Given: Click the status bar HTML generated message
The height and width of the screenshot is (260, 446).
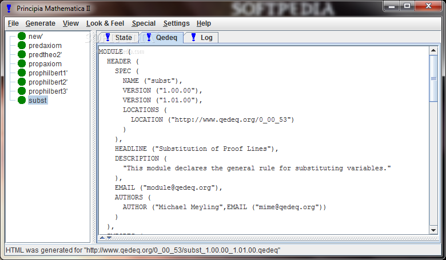Looking at the screenshot, I should point(143,250).
